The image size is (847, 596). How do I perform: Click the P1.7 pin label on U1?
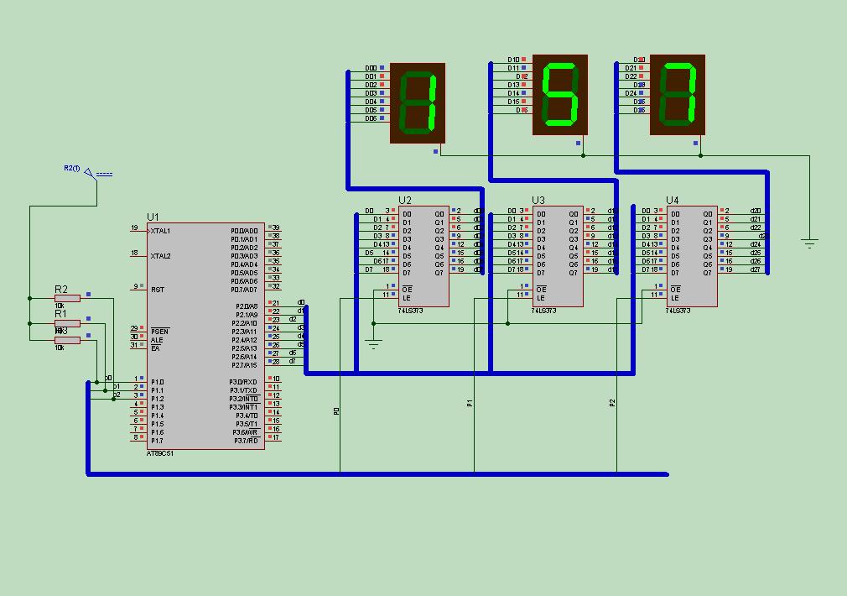pyautogui.click(x=157, y=441)
